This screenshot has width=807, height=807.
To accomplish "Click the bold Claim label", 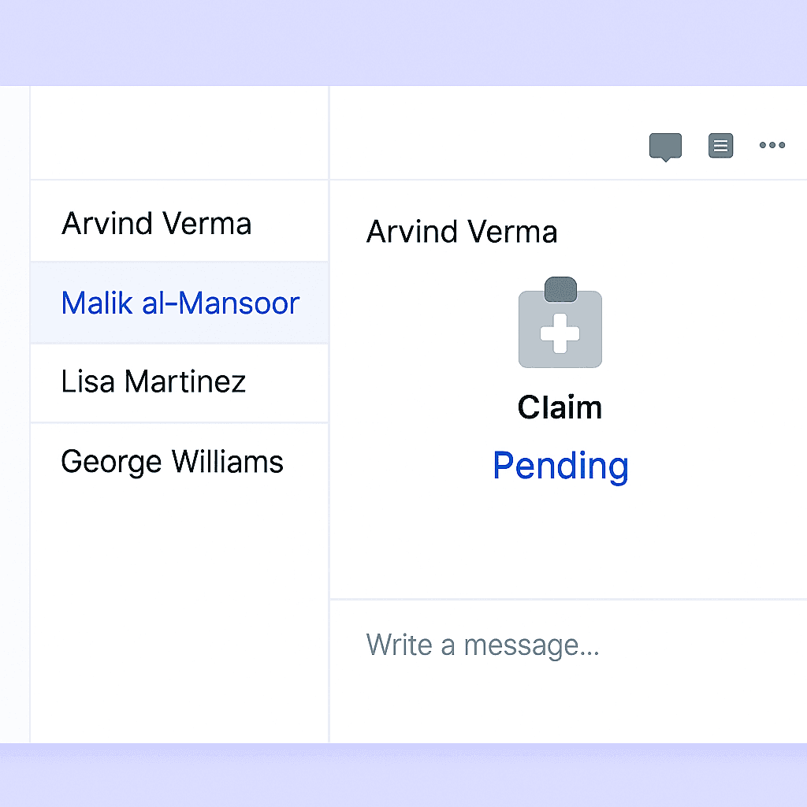I will click(x=560, y=407).
